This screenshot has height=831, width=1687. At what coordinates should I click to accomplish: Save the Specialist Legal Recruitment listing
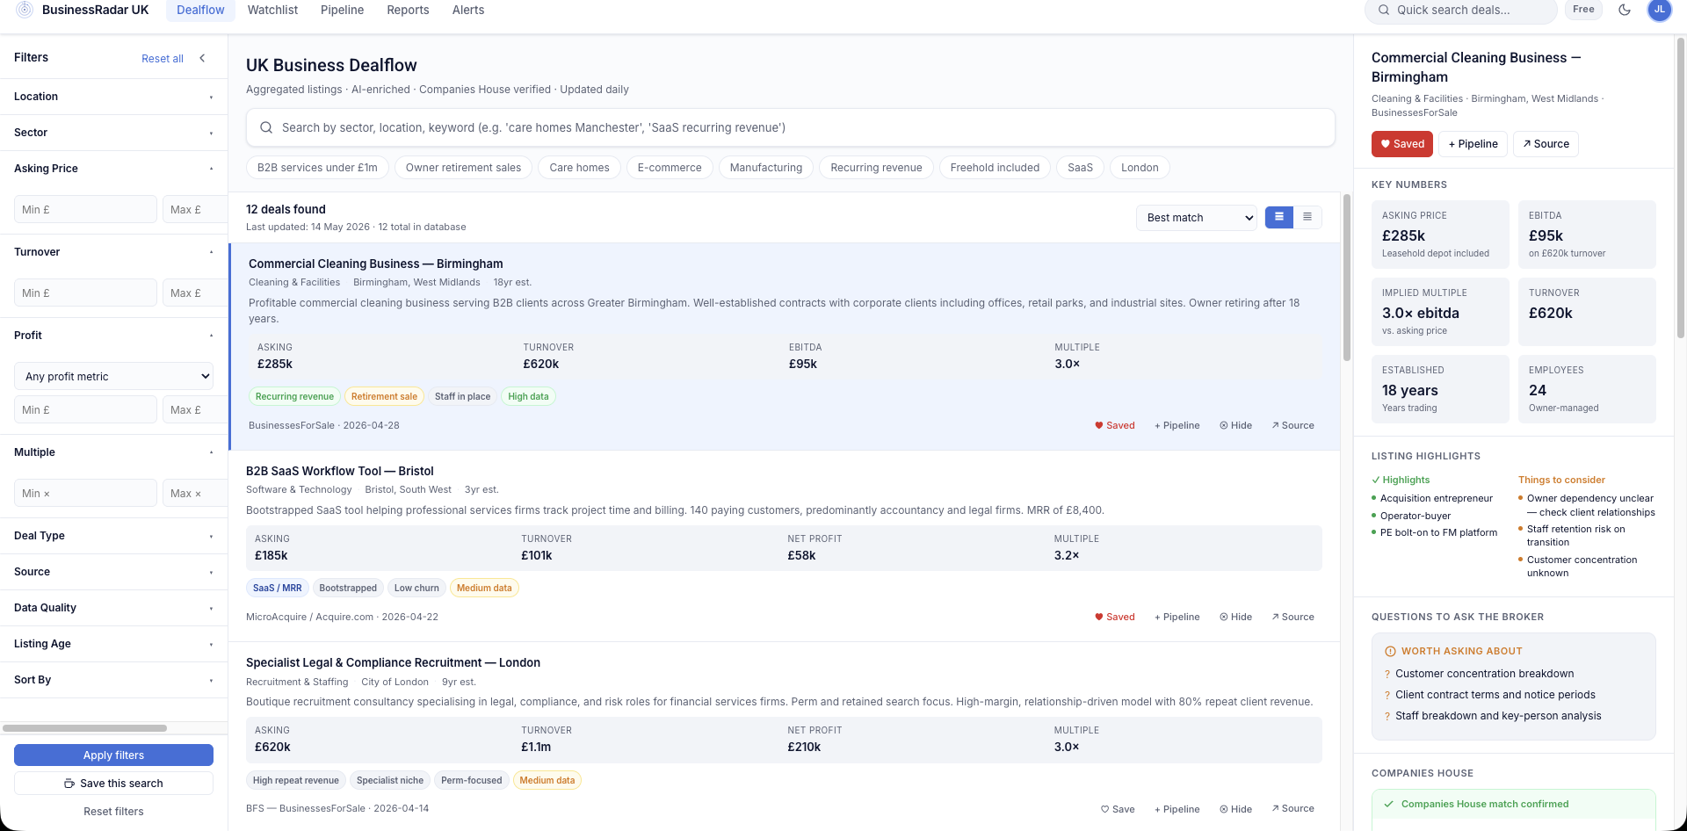[x=1117, y=809]
